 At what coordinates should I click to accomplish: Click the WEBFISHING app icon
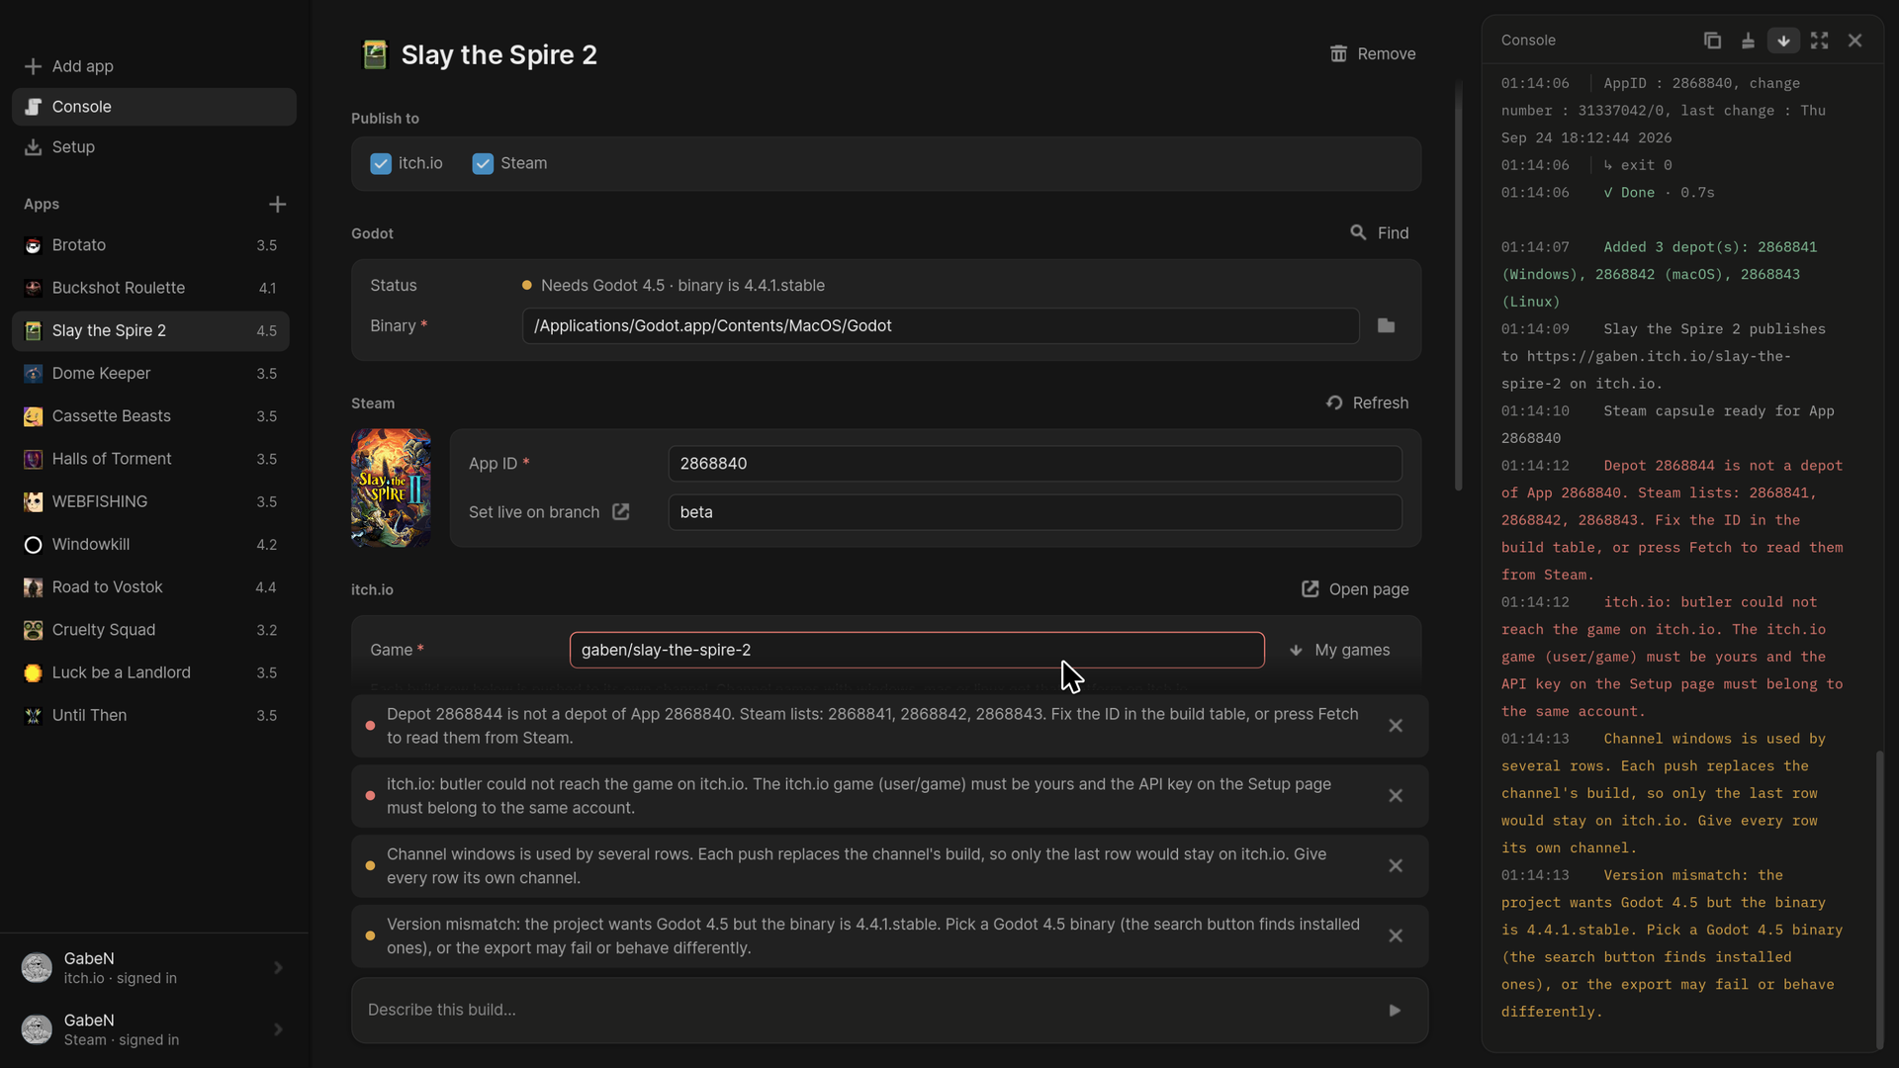33,501
